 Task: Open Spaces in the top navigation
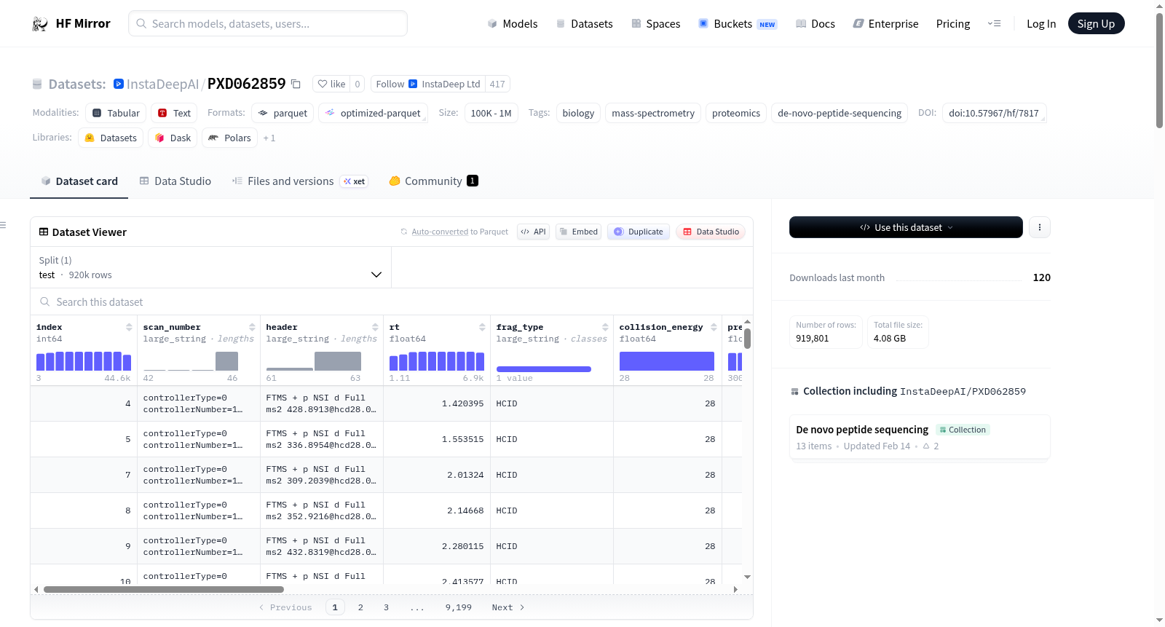pos(656,24)
